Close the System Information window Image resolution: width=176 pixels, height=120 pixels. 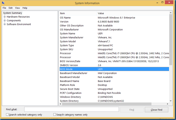(169, 2)
